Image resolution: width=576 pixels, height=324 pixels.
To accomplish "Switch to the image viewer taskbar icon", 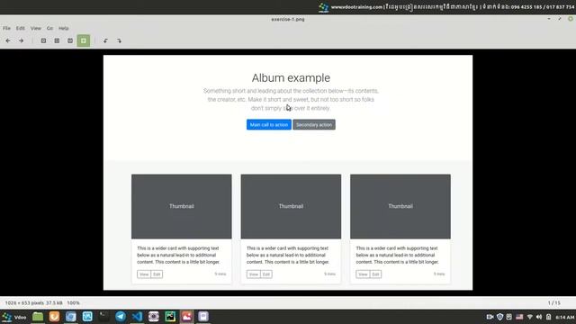I will (186, 317).
